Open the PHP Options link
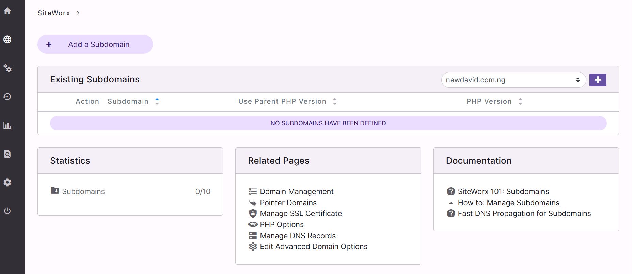 (282, 224)
